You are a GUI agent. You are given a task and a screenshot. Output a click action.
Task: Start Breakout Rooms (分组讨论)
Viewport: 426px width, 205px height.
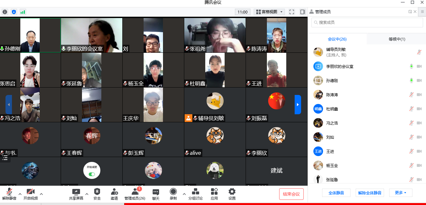tap(195, 194)
